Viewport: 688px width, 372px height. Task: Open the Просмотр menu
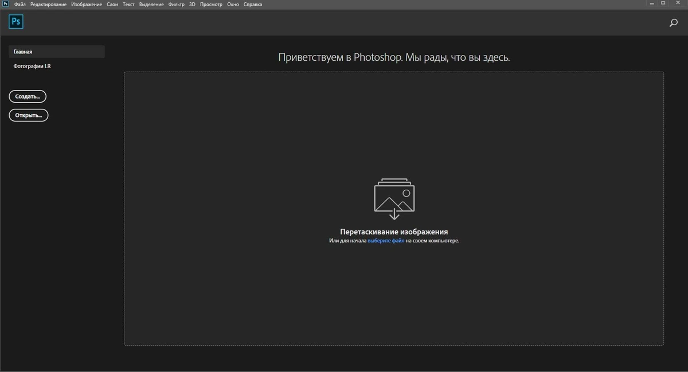tap(211, 4)
